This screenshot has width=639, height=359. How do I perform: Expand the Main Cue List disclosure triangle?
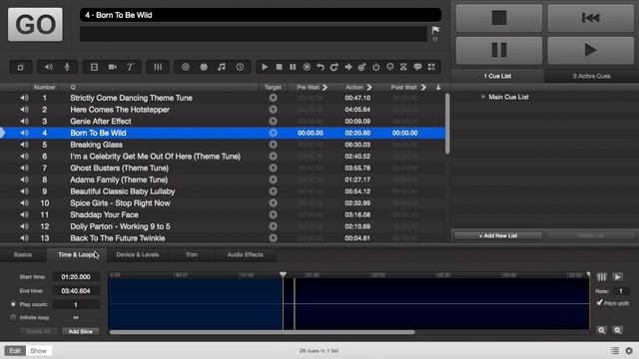(483, 97)
